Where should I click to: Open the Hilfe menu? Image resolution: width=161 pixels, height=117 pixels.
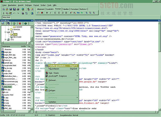coord(55,5)
